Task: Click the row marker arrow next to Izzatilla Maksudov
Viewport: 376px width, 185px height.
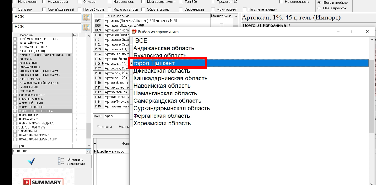Action: coord(95,151)
